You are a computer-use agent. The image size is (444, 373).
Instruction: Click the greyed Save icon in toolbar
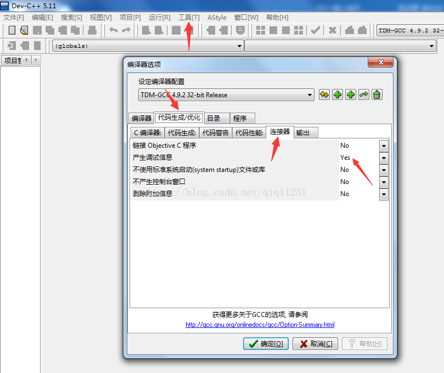(x=37, y=30)
